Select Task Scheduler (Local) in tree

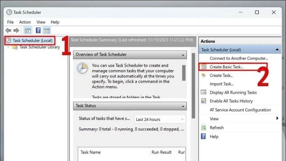tap(33, 40)
